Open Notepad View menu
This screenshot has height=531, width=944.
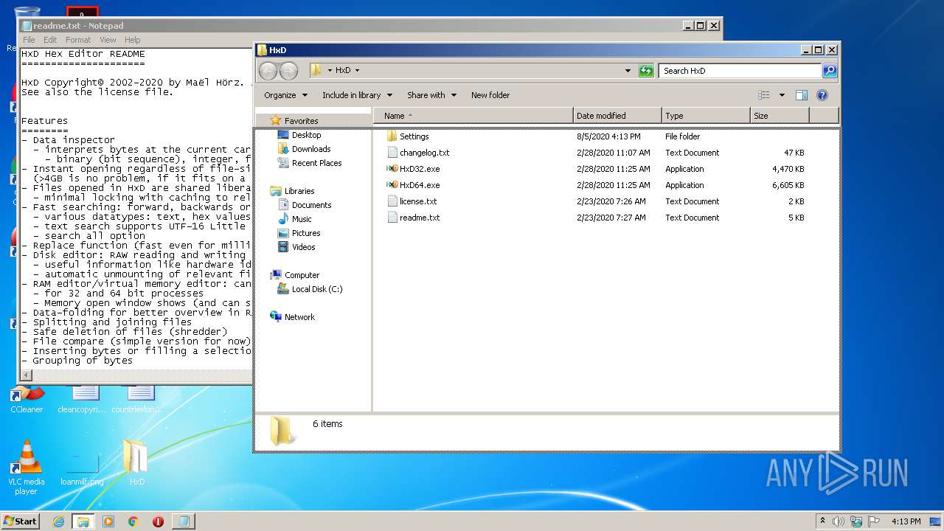point(108,40)
